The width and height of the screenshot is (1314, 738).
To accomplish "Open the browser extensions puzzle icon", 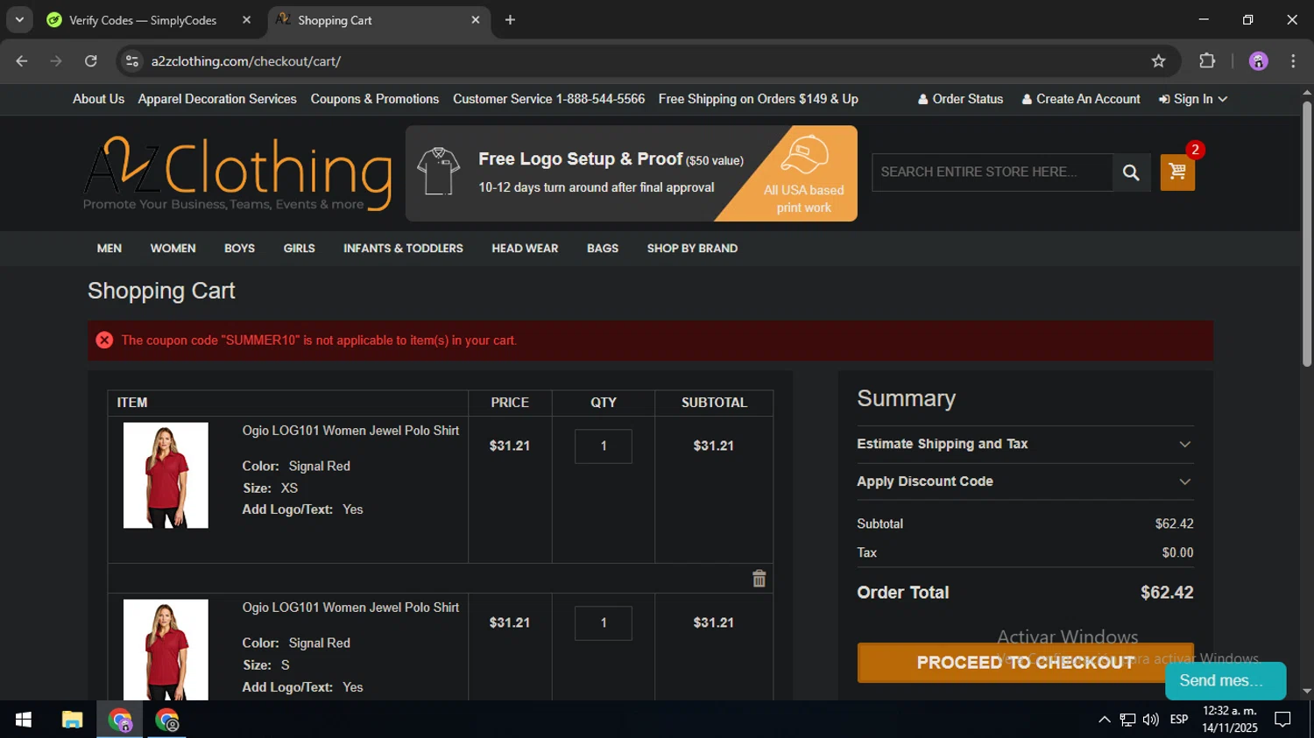I will pos(1207,61).
